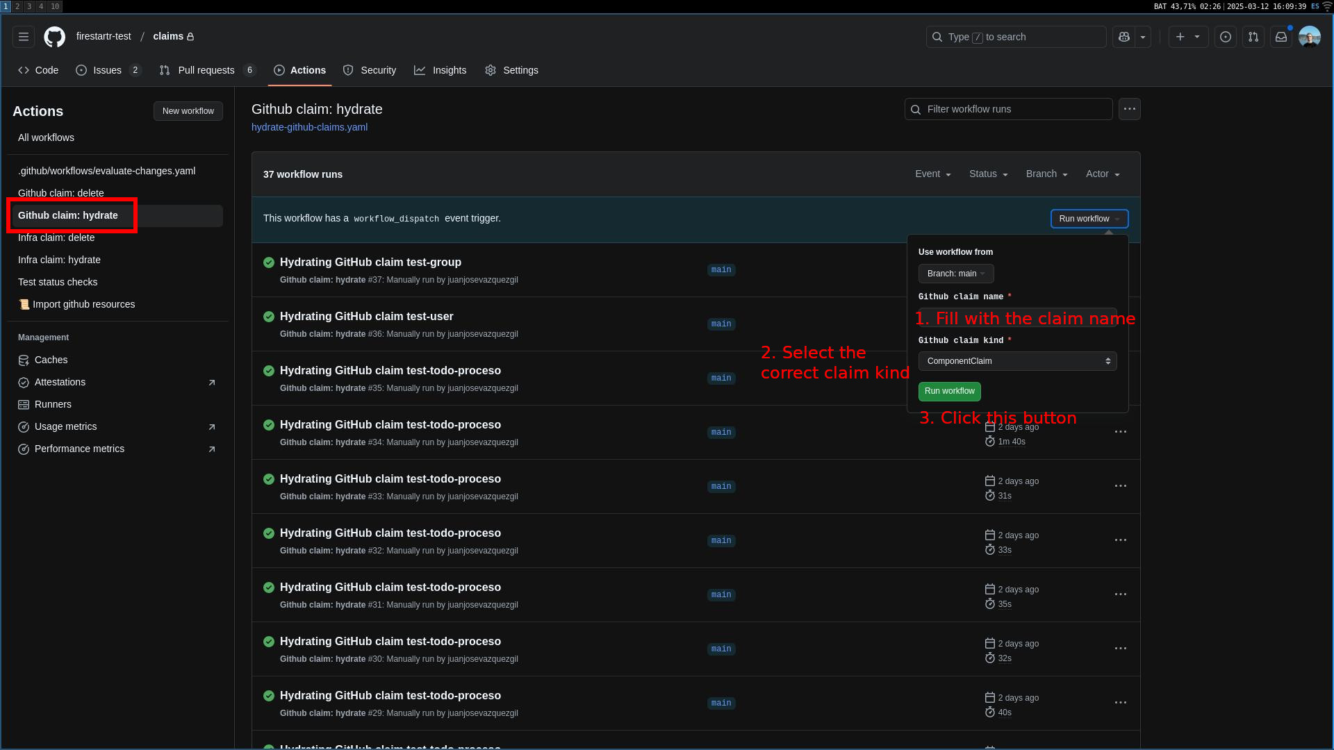This screenshot has height=750, width=1334.
Task: Open the workflow options three-dot menu
Action: (x=1130, y=109)
